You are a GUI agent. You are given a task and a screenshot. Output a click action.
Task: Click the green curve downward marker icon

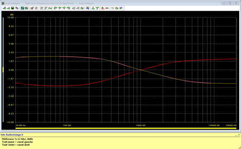(x=97, y=8)
